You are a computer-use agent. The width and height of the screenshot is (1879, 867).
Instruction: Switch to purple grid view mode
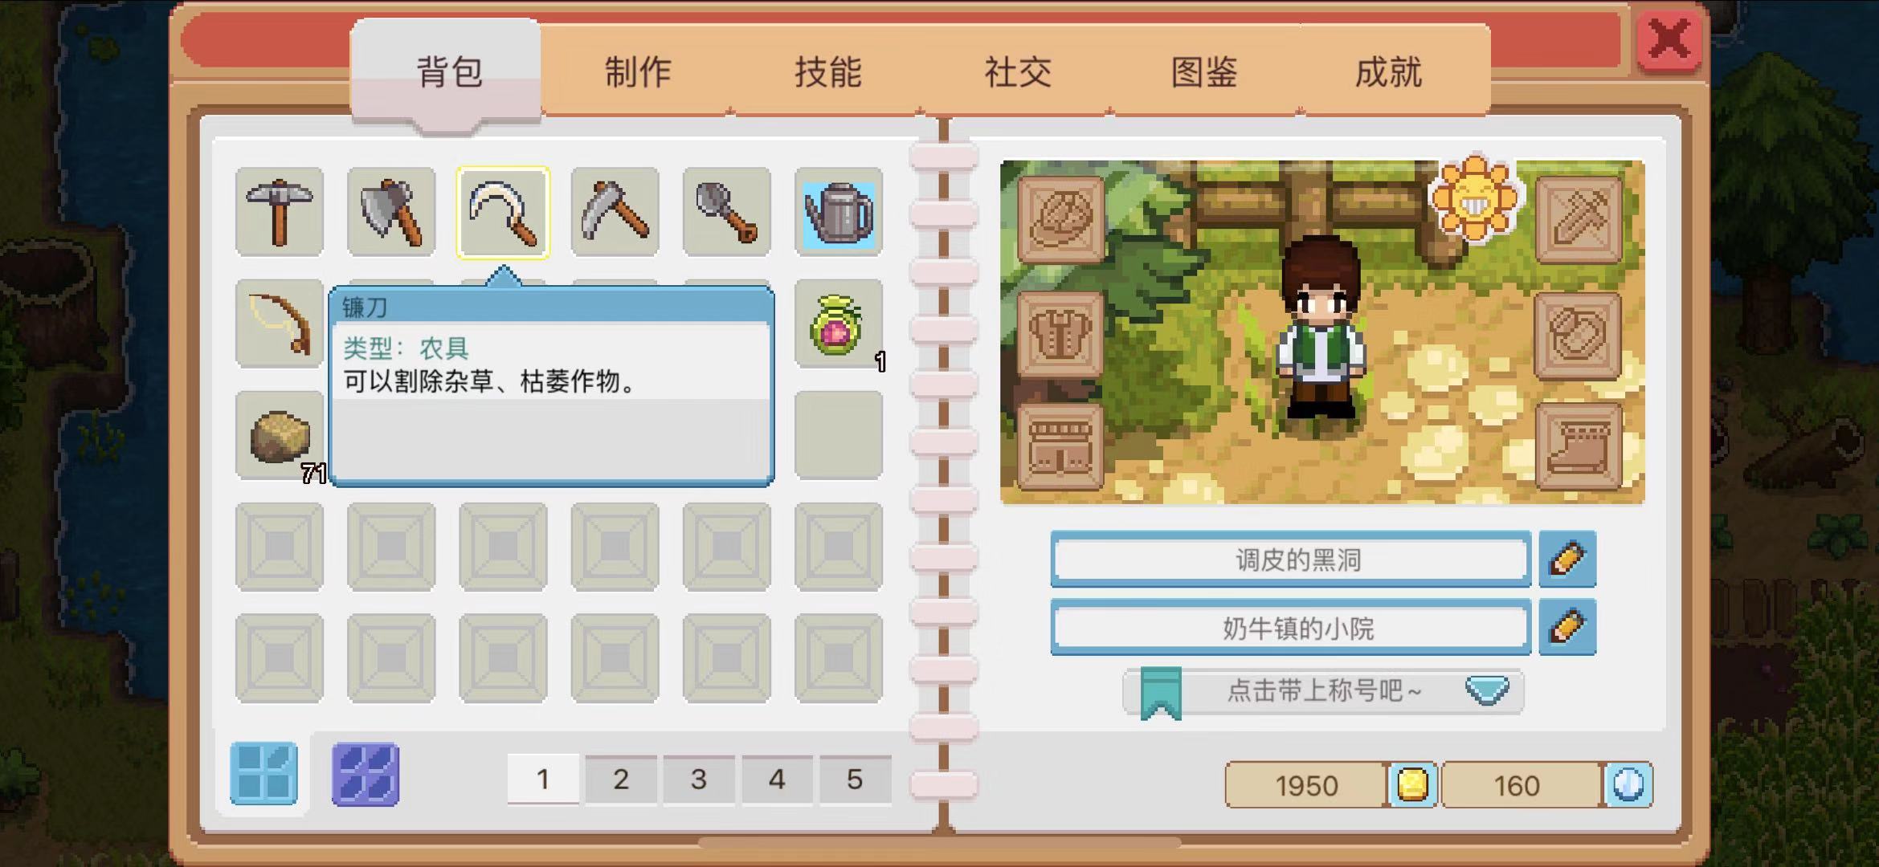(366, 774)
